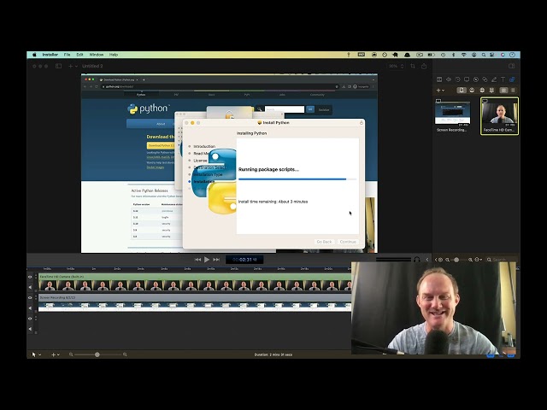Click Go Back in Install Python window
Screen dimensions: 547x410
324,242
